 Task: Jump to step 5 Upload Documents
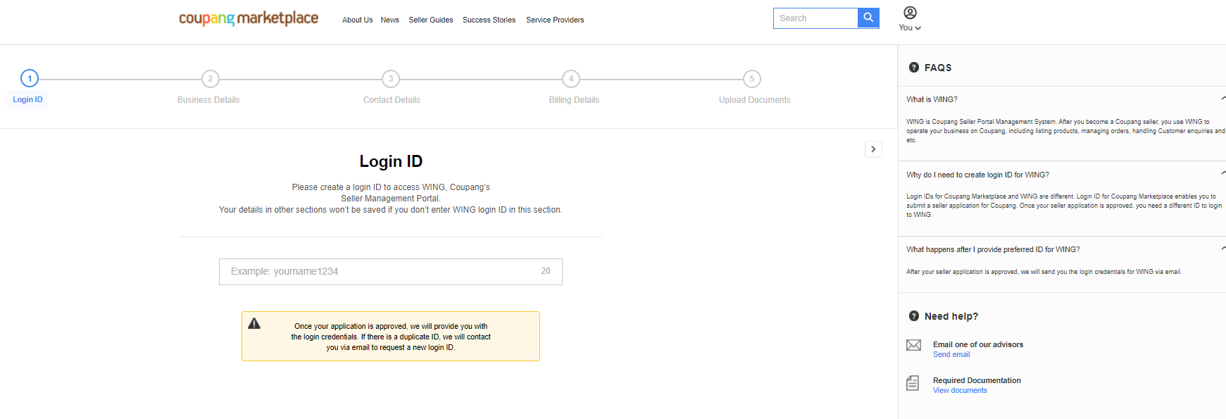tap(751, 79)
